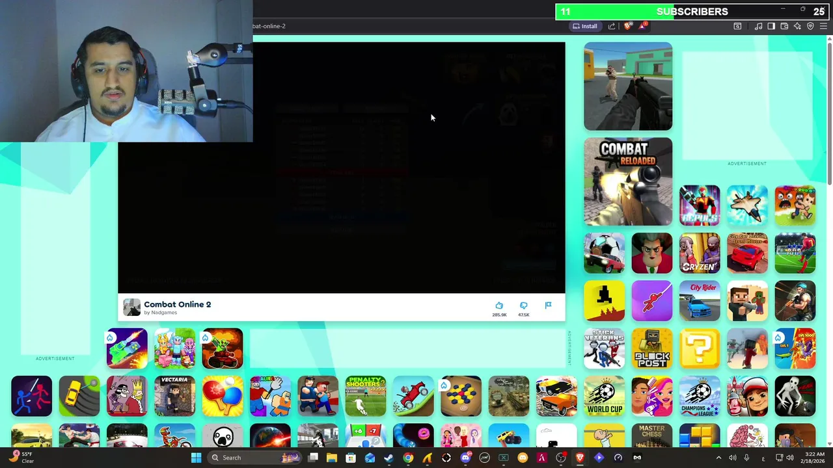Viewport: 833px width, 468px height.
Task: Open the Master Chess game thumbnail
Action: (x=652, y=435)
